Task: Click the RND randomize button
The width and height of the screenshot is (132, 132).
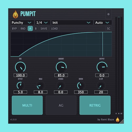Action: pyautogui.click(x=23, y=29)
